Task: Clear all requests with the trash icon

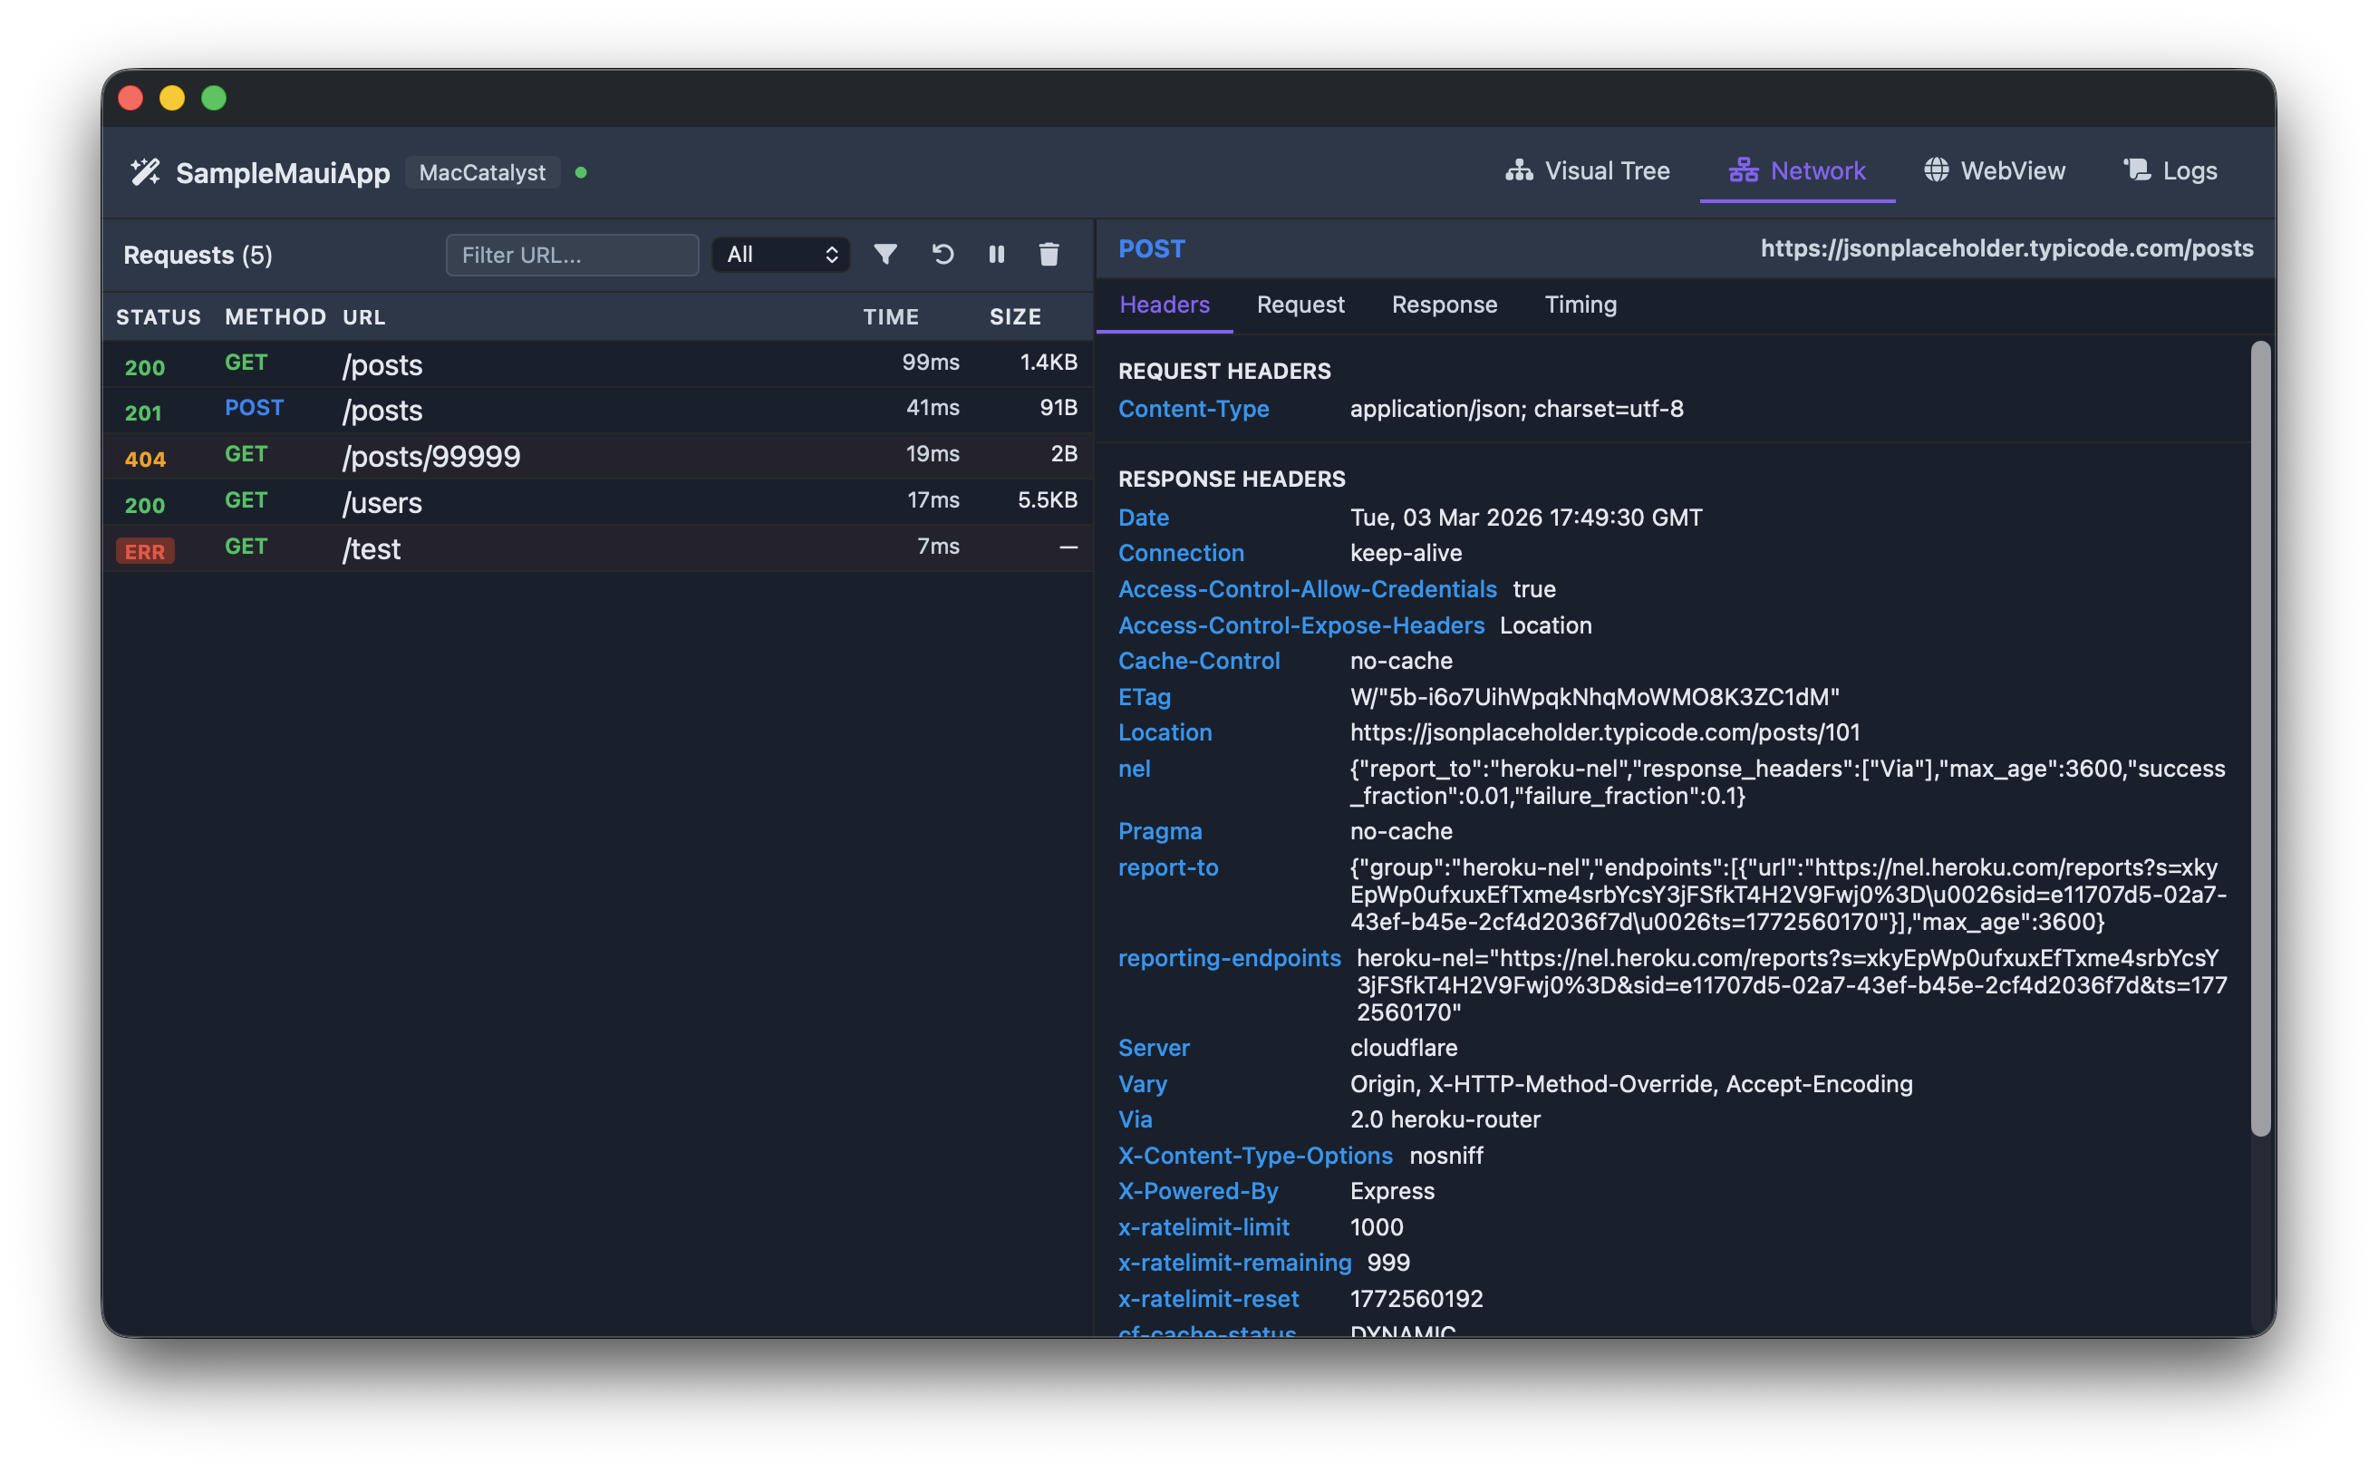Action: 1049,254
